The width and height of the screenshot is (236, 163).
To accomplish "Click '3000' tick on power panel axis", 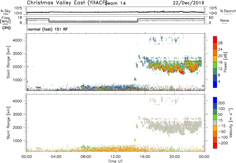I will [17, 54].
